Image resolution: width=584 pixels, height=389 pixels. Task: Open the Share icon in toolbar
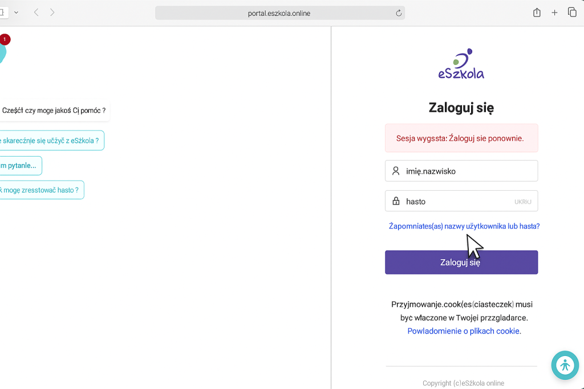[x=537, y=13]
